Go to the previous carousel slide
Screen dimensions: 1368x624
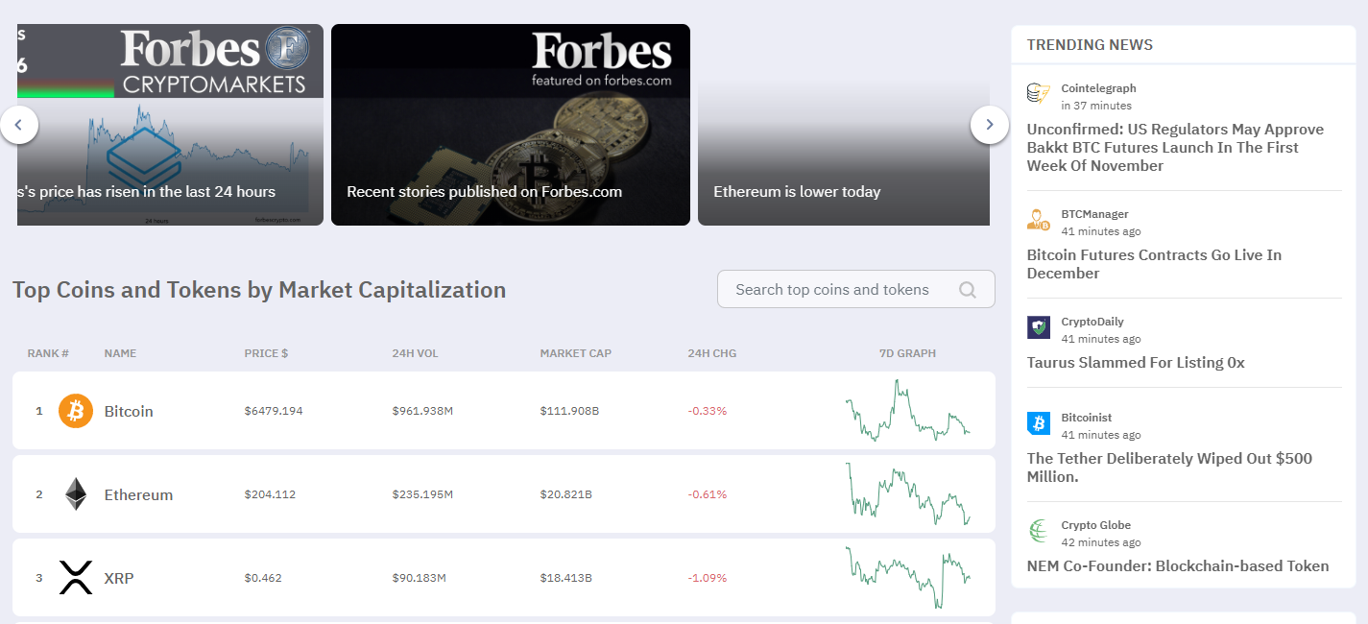coord(19,125)
